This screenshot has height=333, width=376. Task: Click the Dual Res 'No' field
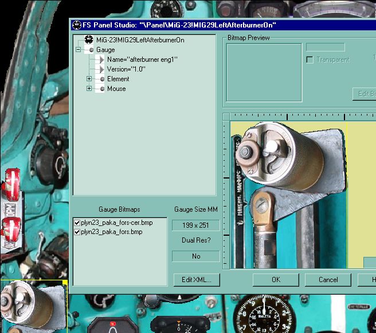pos(196,256)
